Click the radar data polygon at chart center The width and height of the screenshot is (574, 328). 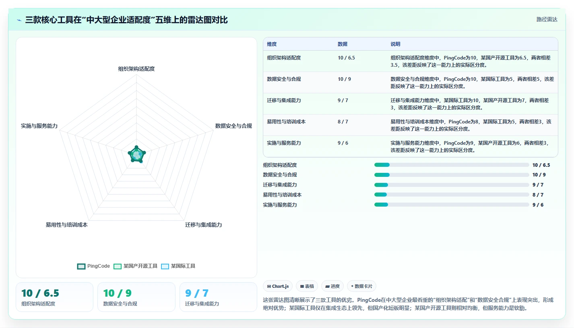136,154
